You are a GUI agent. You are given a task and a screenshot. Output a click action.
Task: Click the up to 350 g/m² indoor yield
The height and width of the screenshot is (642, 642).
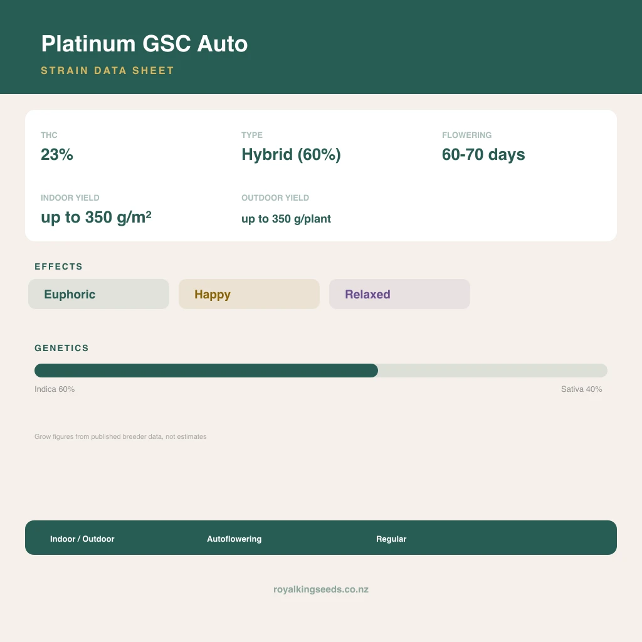click(x=96, y=217)
